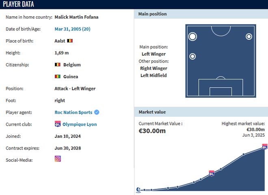Click the Olympique Lyon club crest icon
Image resolution: width=268 pixels, height=195 pixels.
(58, 124)
